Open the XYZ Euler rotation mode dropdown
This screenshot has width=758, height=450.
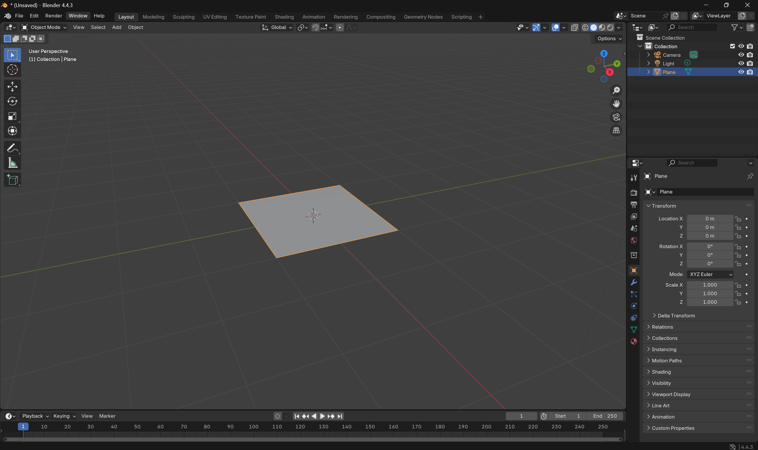point(710,274)
